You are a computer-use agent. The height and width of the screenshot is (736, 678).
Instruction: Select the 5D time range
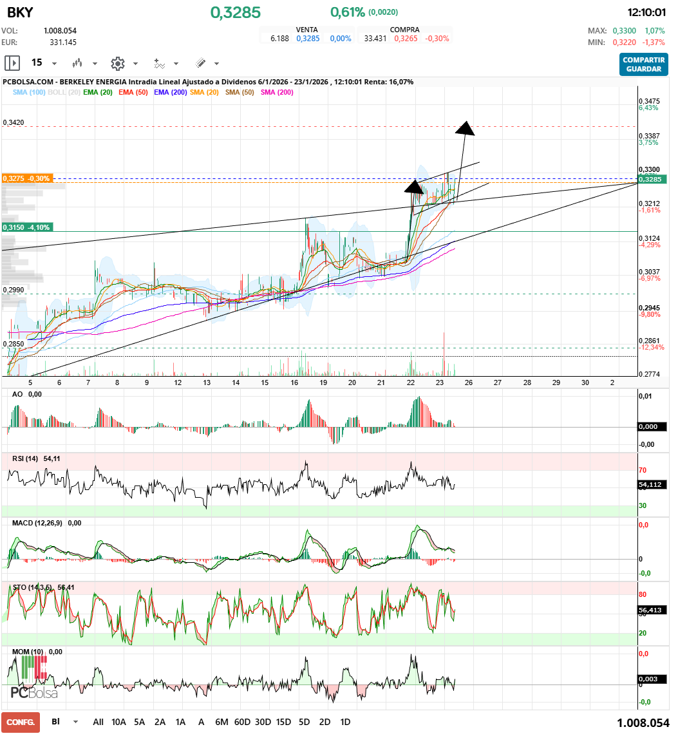tap(304, 722)
